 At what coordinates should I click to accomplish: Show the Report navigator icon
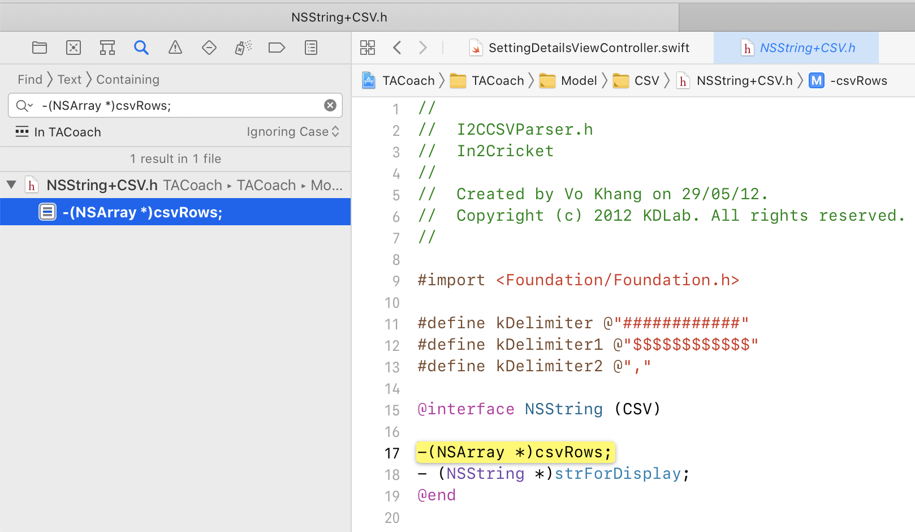coord(311,48)
